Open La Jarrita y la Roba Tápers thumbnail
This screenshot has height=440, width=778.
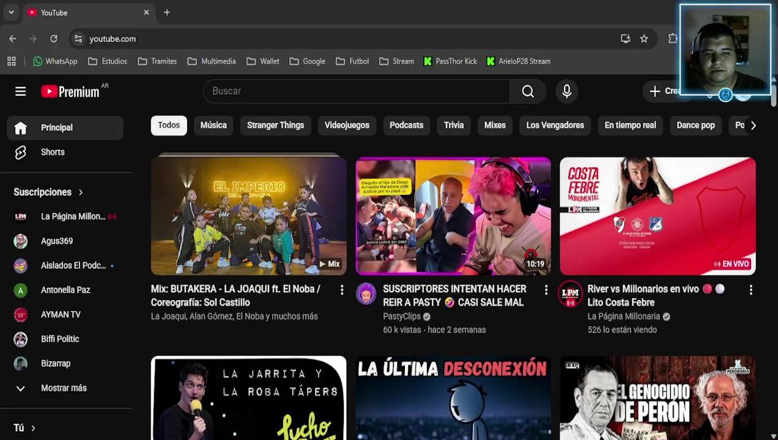click(x=248, y=398)
